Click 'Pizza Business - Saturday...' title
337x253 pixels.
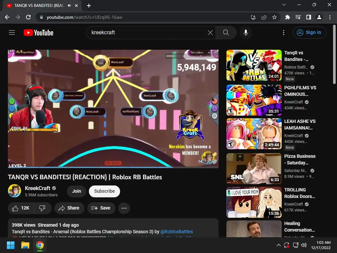coord(300,159)
